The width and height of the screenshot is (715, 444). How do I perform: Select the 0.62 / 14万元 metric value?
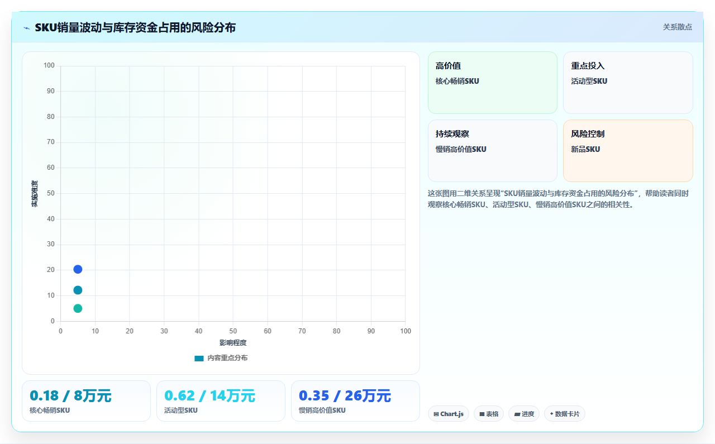click(x=210, y=396)
